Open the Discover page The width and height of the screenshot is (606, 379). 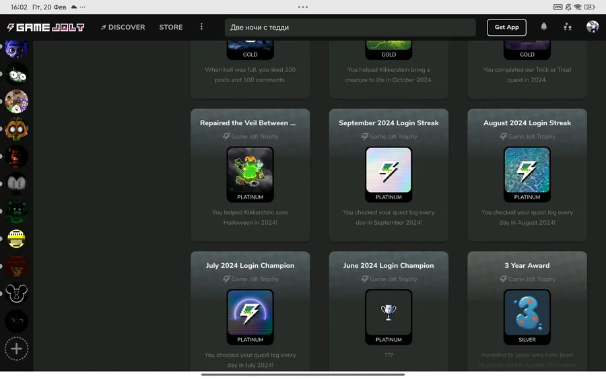[123, 27]
